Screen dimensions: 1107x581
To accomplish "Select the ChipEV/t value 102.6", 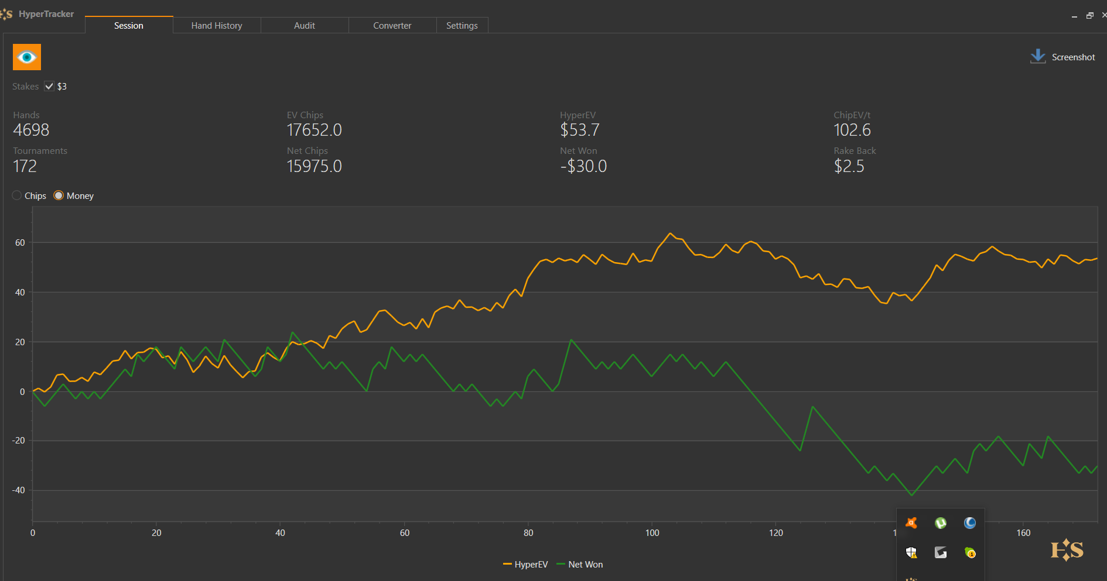I will (x=852, y=130).
